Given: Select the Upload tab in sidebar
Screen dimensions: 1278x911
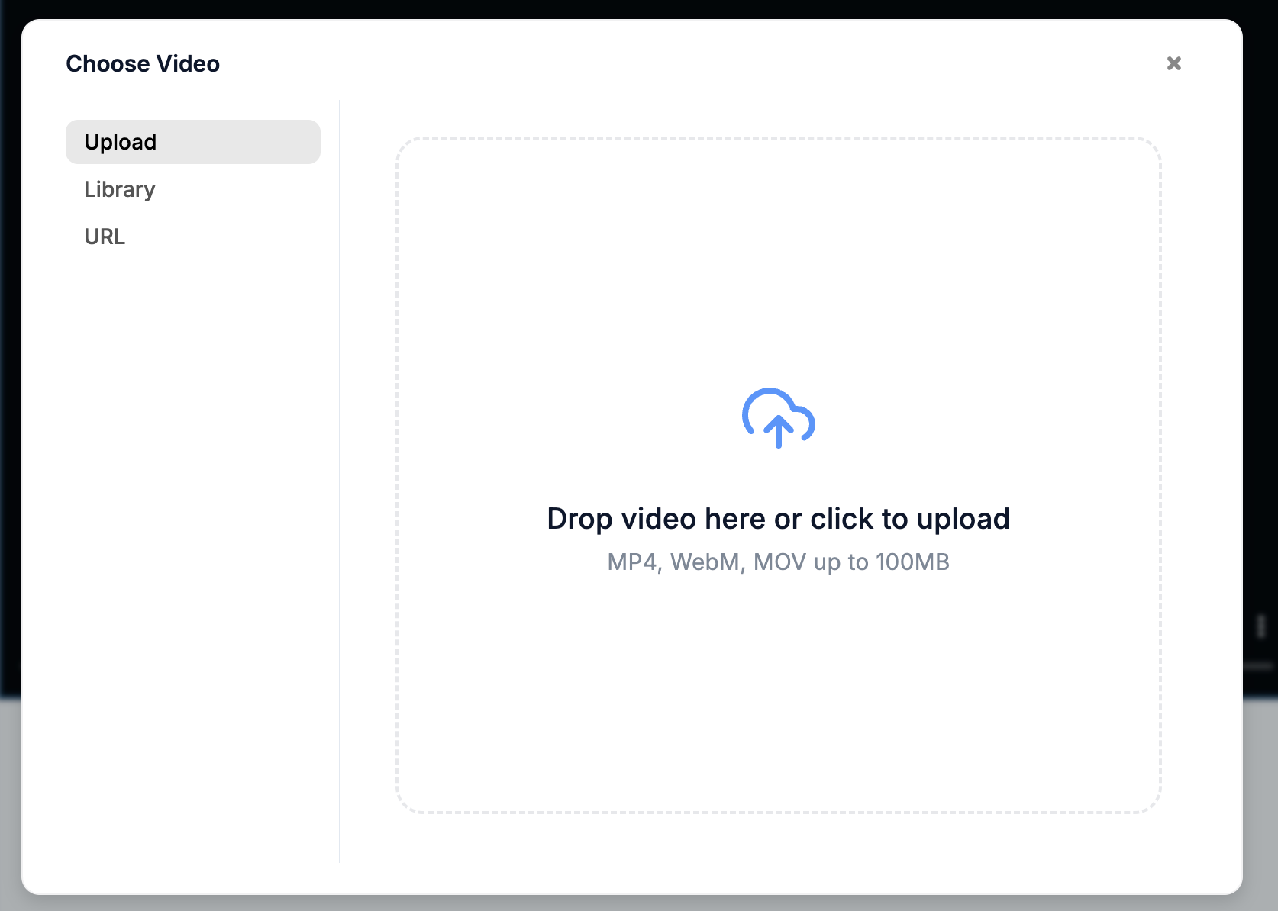Looking at the screenshot, I should pyautogui.click(x=121, y=142).
